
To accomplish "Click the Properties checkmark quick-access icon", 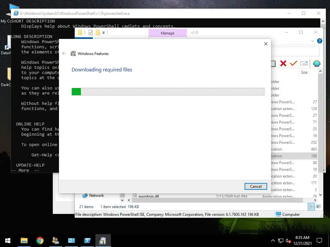I will [x=91, y=32].
